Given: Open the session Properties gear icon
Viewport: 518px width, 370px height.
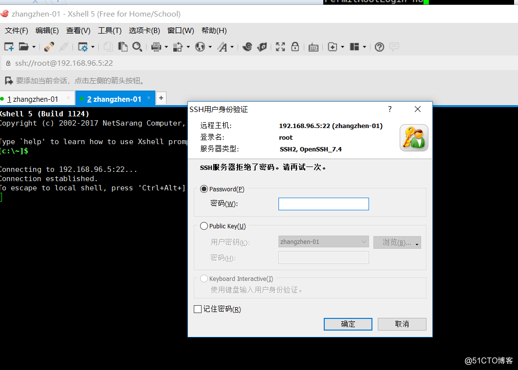Looking at the screenshot, I should coord(83,47).
